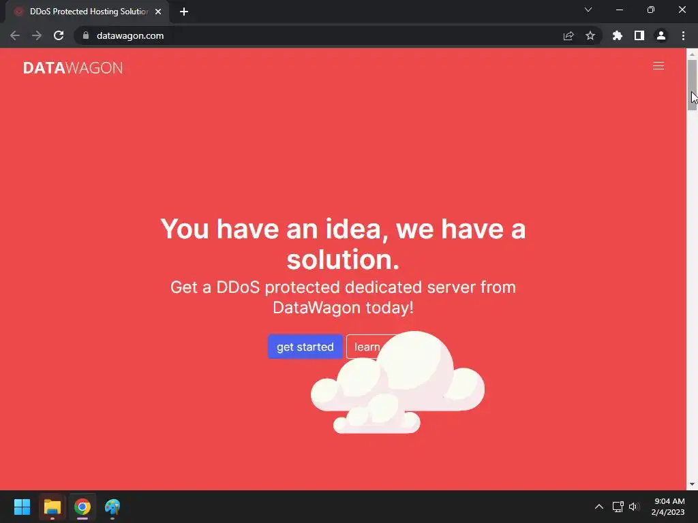Expand the tab search dropdown arrow

tap(588, 10)
